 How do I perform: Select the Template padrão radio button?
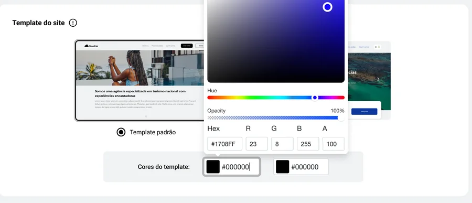point(121,132)
